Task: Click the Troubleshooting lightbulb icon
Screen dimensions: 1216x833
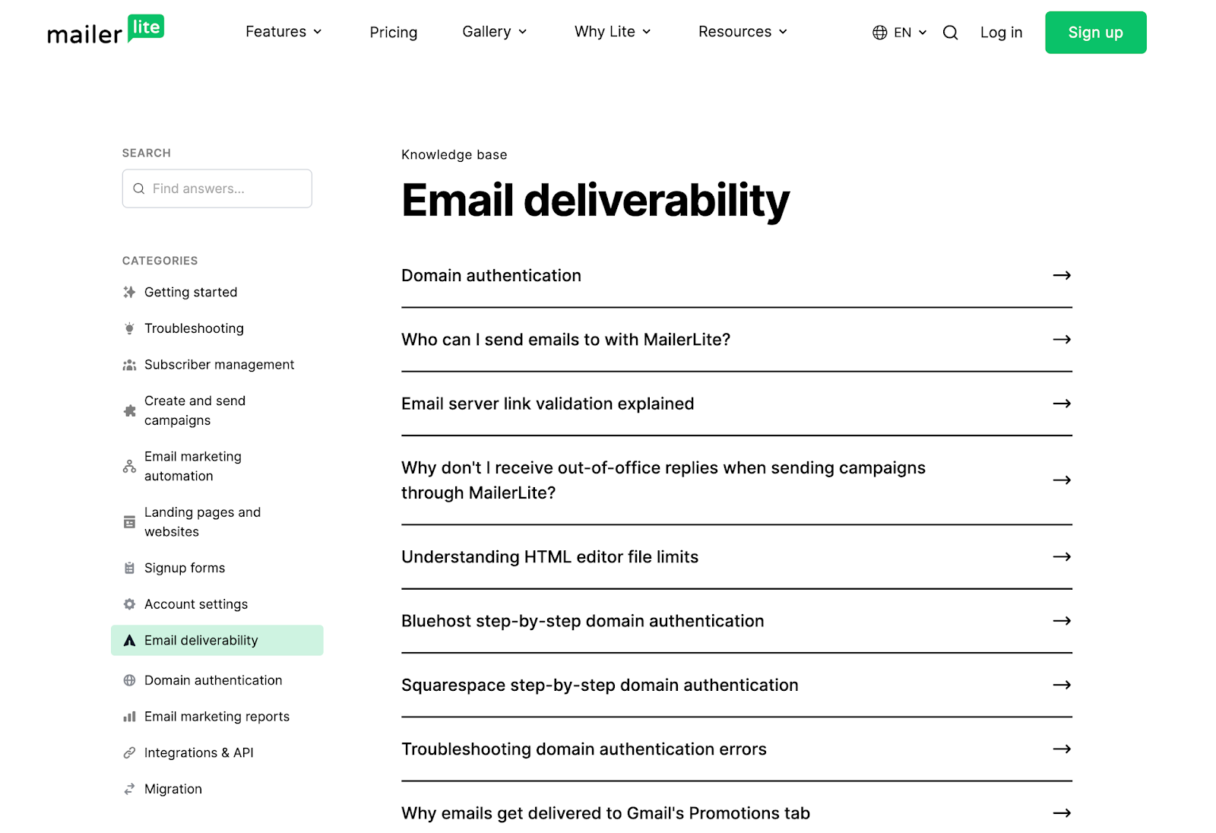Action: pos(129,328)
